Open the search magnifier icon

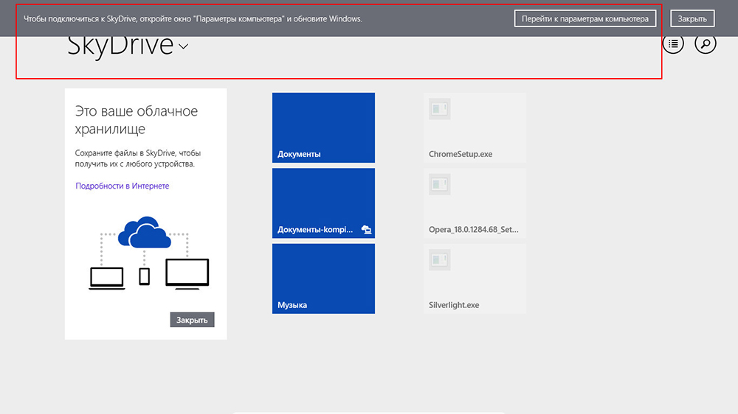pos(705,43)
